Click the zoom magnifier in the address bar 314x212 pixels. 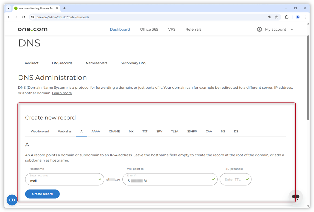pyautogui.click(x=270, y=17)
